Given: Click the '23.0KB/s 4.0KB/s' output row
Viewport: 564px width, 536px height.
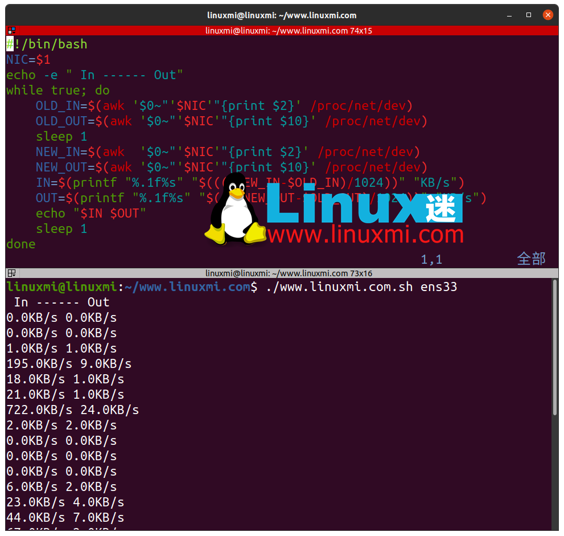Looking at the screenshot, I should pos(65,502).
